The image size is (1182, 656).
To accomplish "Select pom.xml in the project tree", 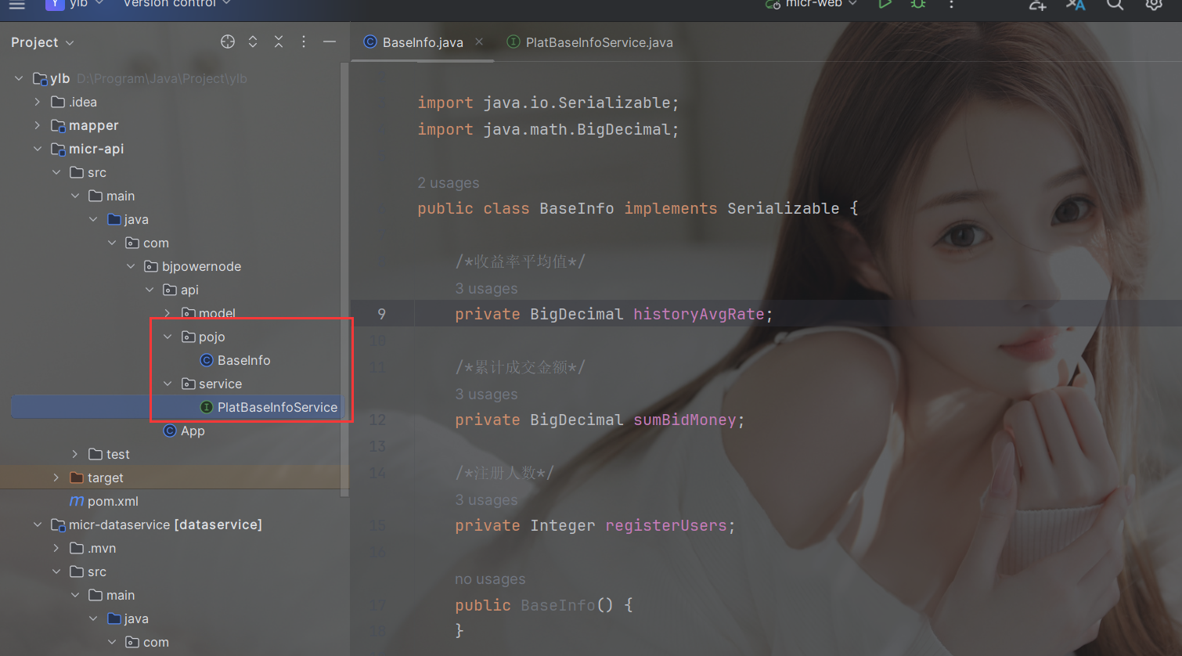I will (113, 501).
